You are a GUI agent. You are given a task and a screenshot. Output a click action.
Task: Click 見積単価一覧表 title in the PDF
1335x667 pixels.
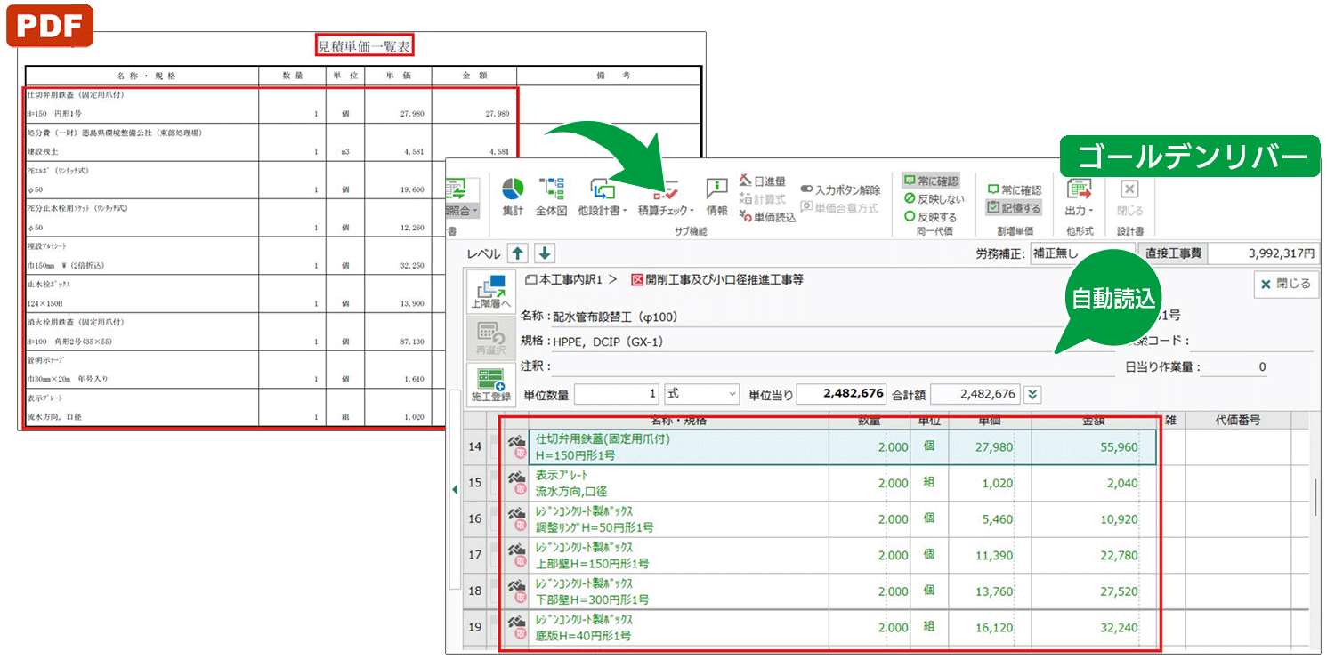click(365, 46)
